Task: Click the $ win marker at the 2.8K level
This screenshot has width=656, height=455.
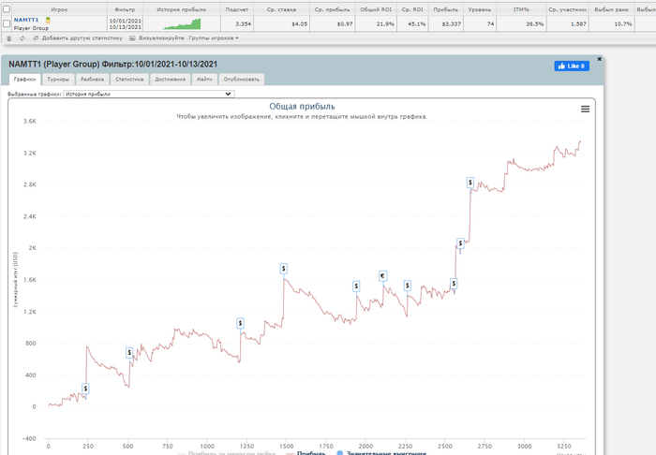Action: (x=470, y=183)
